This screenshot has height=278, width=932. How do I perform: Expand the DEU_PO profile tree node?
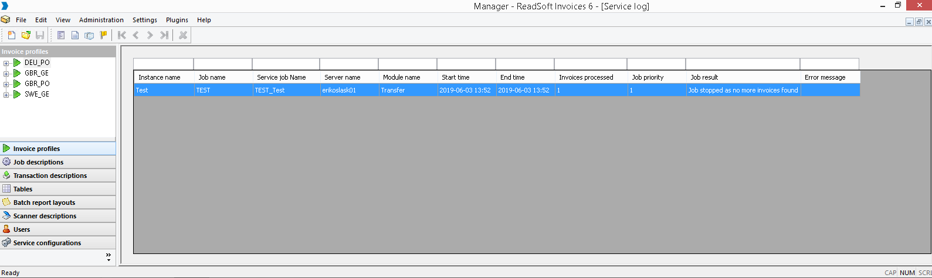click(x=6, y=63)
